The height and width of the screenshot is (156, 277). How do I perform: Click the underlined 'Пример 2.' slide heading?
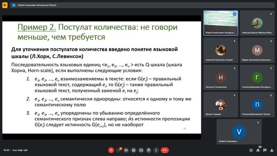click(x=36, y=27)
